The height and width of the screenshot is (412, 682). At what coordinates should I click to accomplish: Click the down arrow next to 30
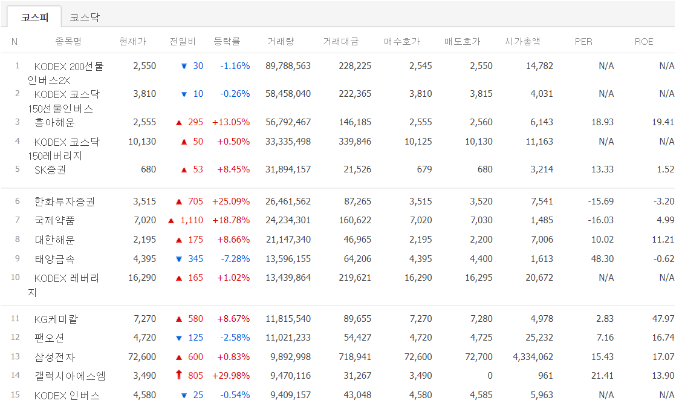click(184, 66)
